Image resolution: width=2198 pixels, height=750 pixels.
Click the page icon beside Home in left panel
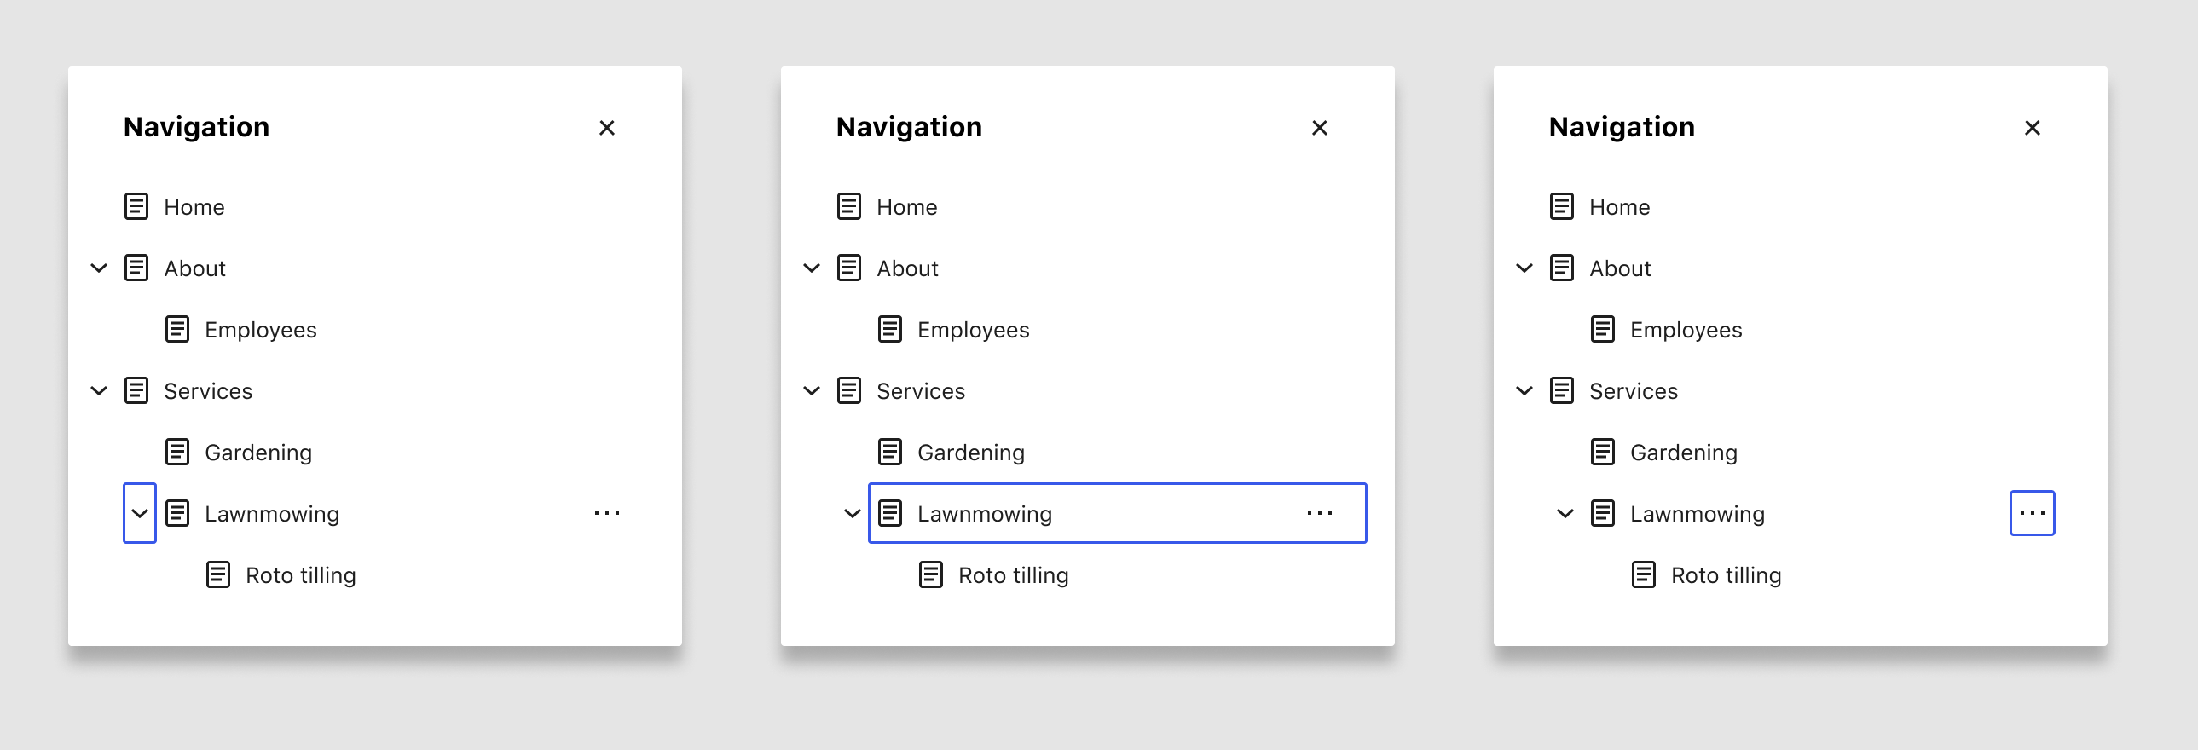pyautogui.click(x=136, y=206)
